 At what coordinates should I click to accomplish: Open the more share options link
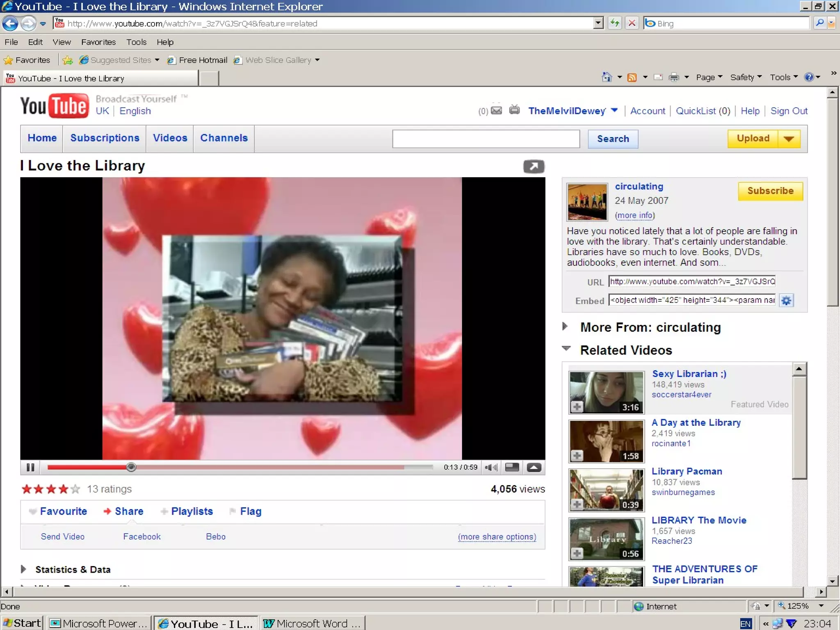click(x=497, y=536)
